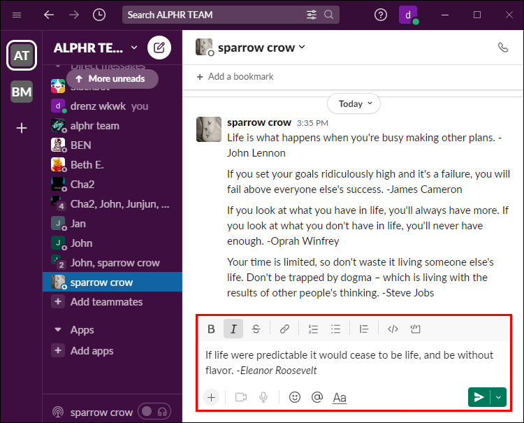Add teammates to the workspace

coord(112,301)
